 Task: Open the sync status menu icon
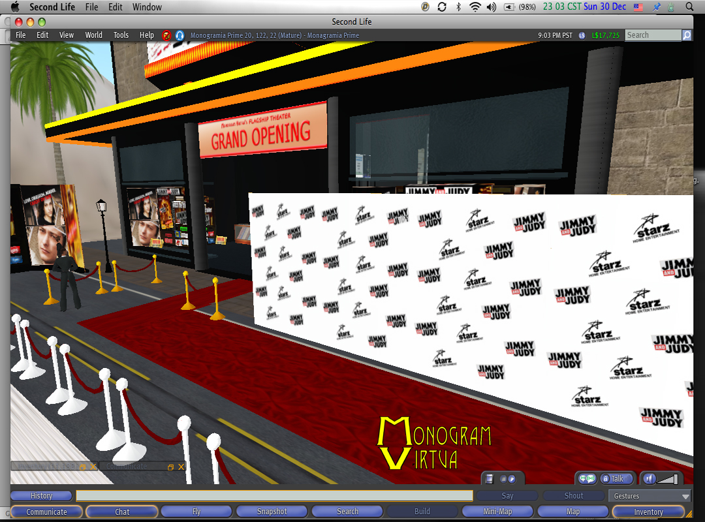(x=442, y=7)
